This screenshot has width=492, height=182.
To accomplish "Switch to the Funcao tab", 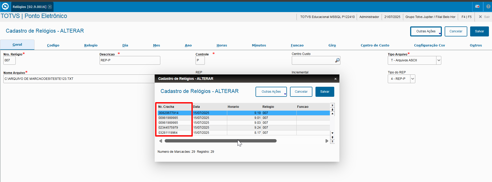I will click(297, 45).
